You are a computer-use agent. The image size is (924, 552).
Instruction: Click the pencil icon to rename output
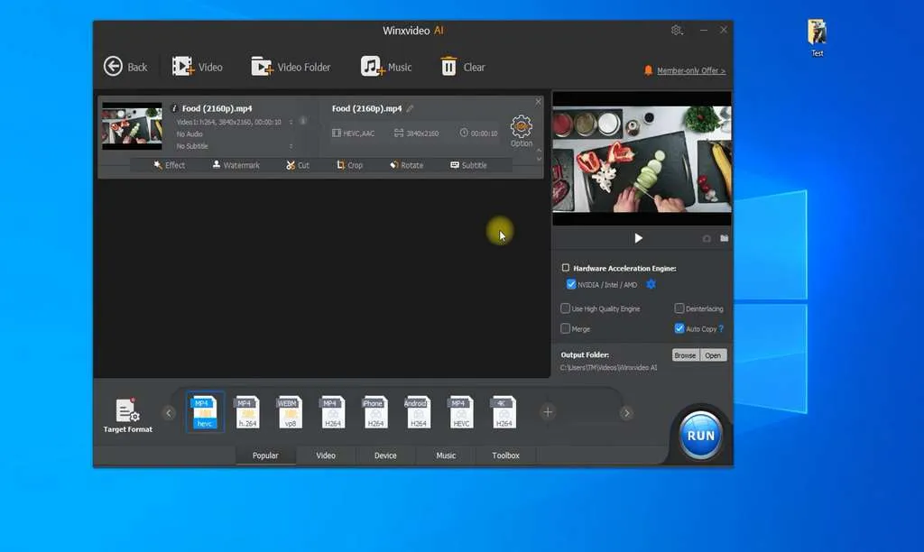[411, 108]
